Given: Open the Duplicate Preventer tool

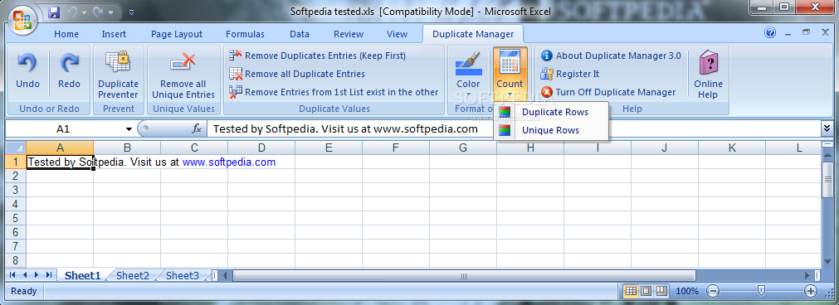Looking at the screenshot, I should (x=118, y=75).
